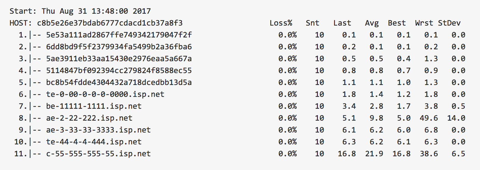Click hop 7 hostname be-11111-1111.isp.net
The height and width of the screenshot is (170, 480).
coord(94,106)
